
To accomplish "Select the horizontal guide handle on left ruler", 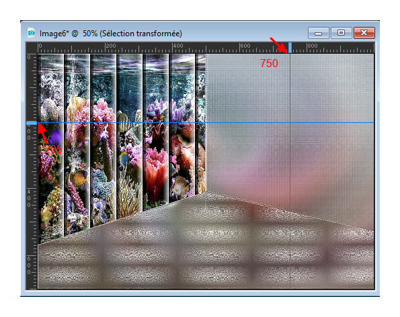I will [32, 123].
